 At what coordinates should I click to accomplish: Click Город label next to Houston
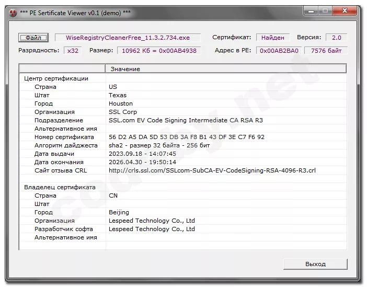[x=43, y=104]
